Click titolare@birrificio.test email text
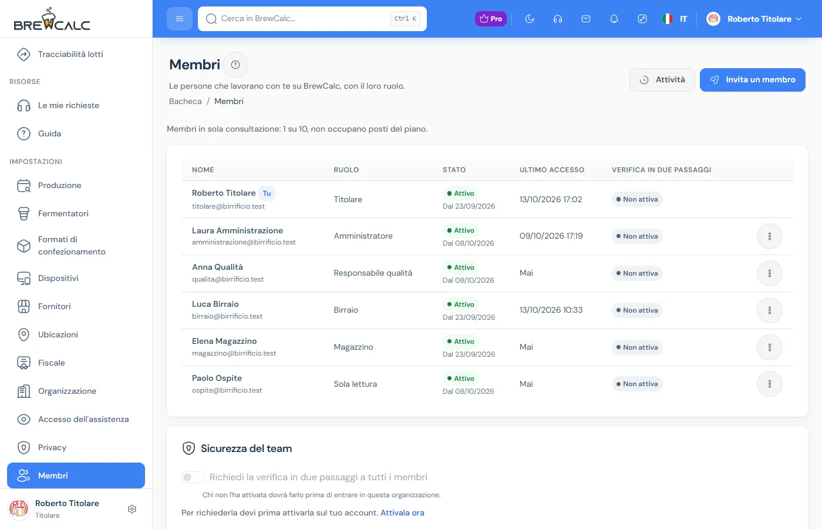The image size is (822, 529). [228, 206]
